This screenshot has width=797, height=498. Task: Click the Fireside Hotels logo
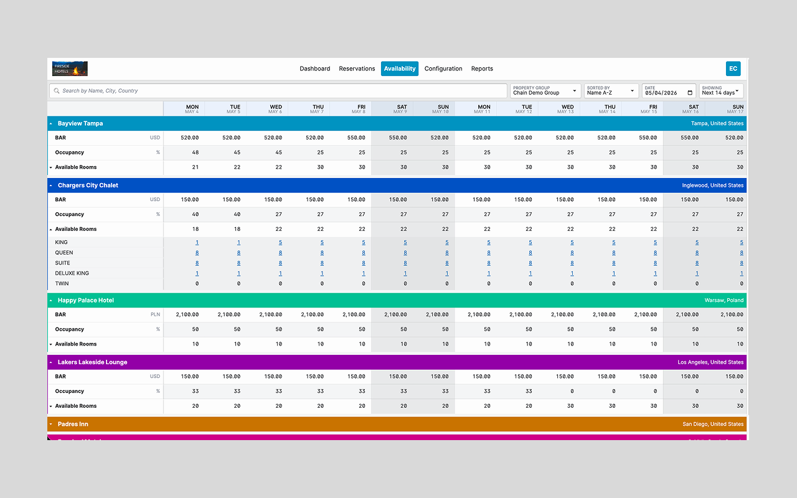[70, 68]
